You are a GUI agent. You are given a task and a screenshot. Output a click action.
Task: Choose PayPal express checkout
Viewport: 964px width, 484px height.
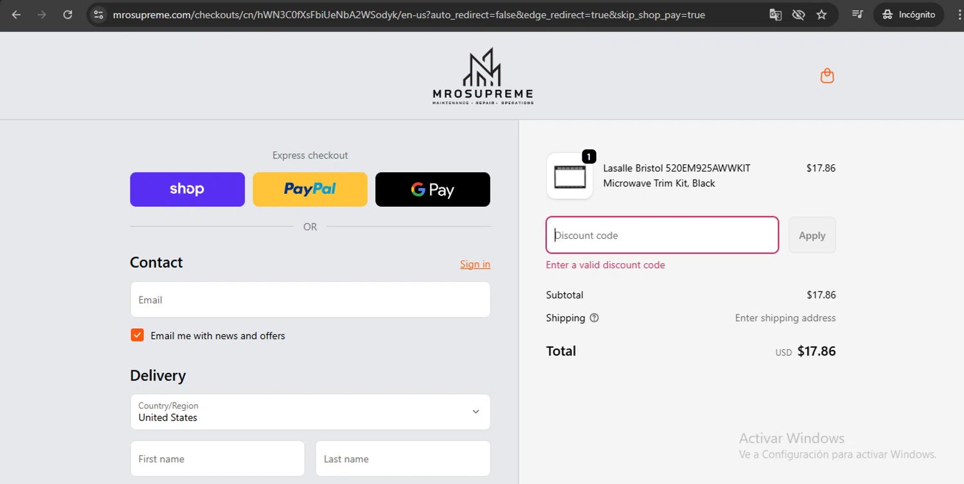tap(310, 189)
